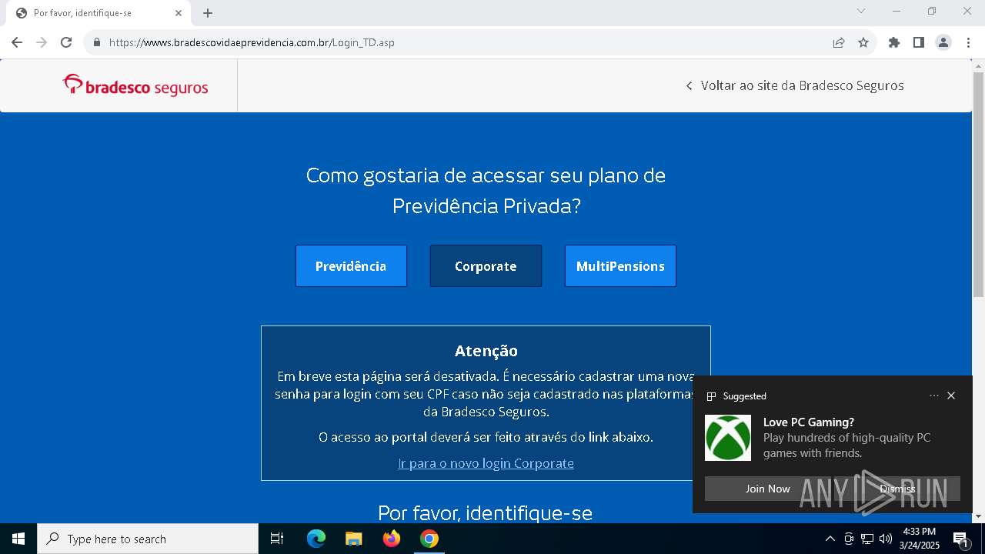The width and height of the screenshot is (985, 554).
Task: Follow 'Ir para o novo login Corporate' link
Action: pos(486,463)
